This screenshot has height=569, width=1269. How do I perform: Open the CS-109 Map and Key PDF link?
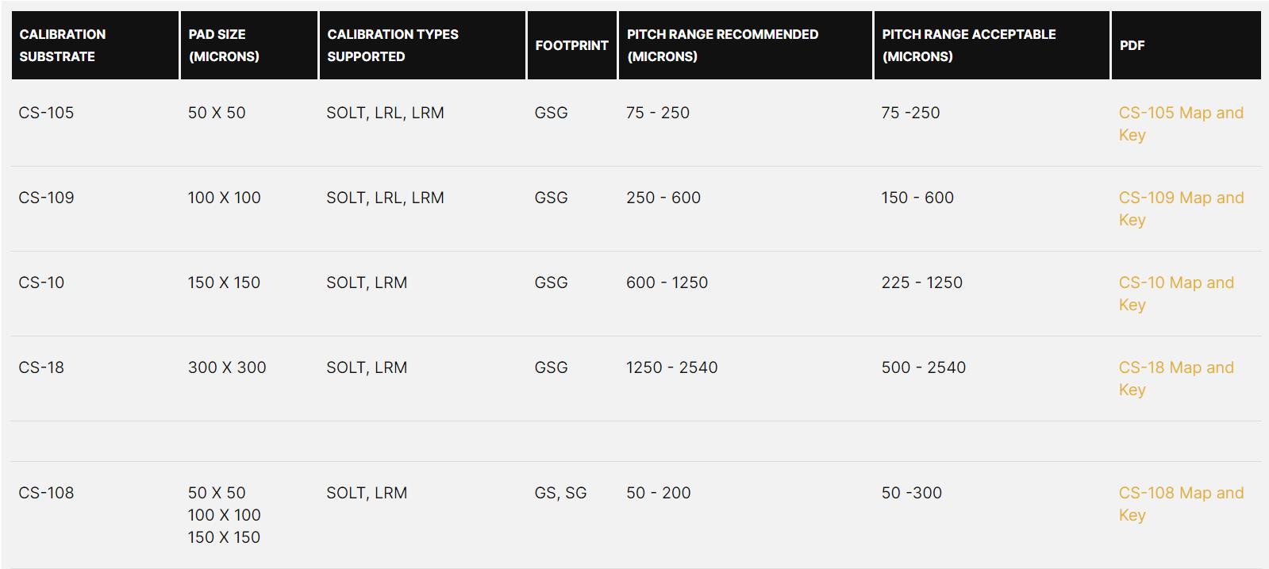(x=1180, y=198)
